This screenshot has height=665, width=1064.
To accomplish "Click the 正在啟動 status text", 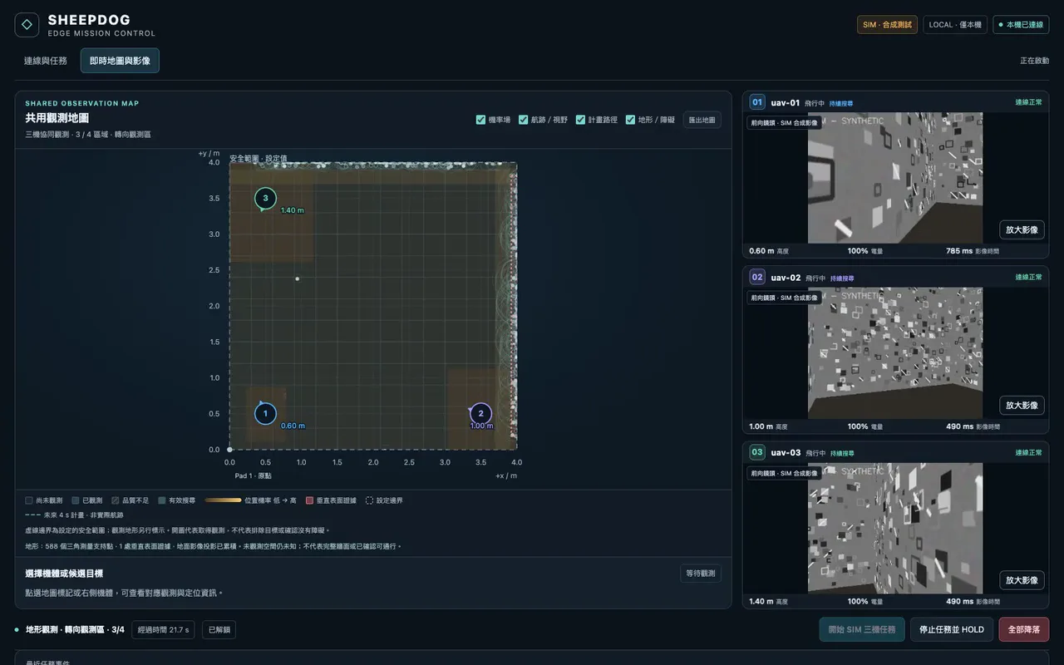I will point(1035,61).
